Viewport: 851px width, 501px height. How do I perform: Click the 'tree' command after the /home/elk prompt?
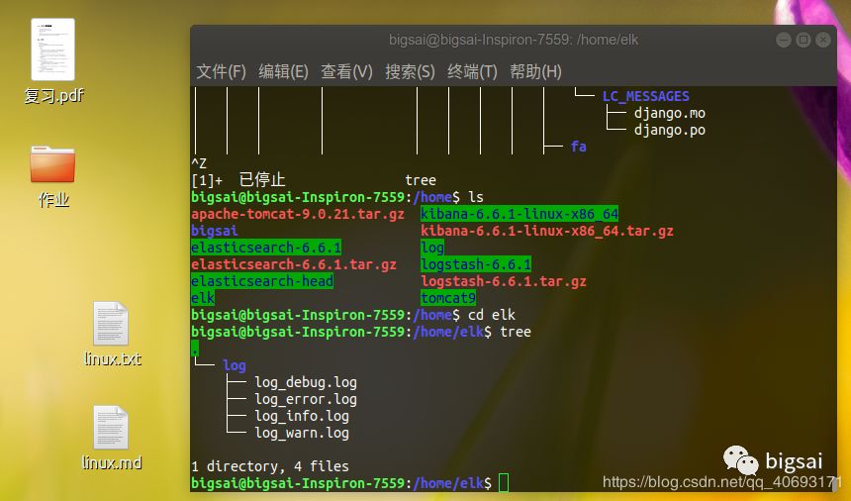point(516,332)
